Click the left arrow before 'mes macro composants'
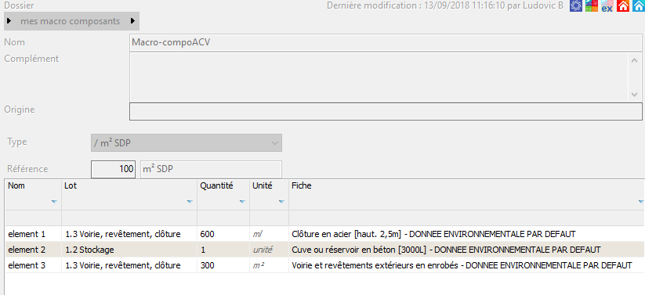 click(9, 21)
